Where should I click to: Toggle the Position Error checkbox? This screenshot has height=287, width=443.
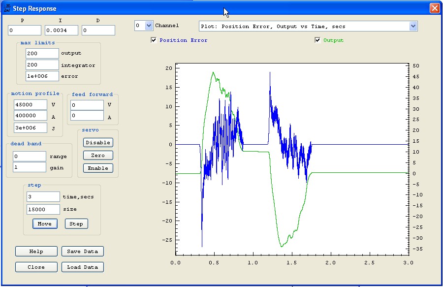point(154,40)
